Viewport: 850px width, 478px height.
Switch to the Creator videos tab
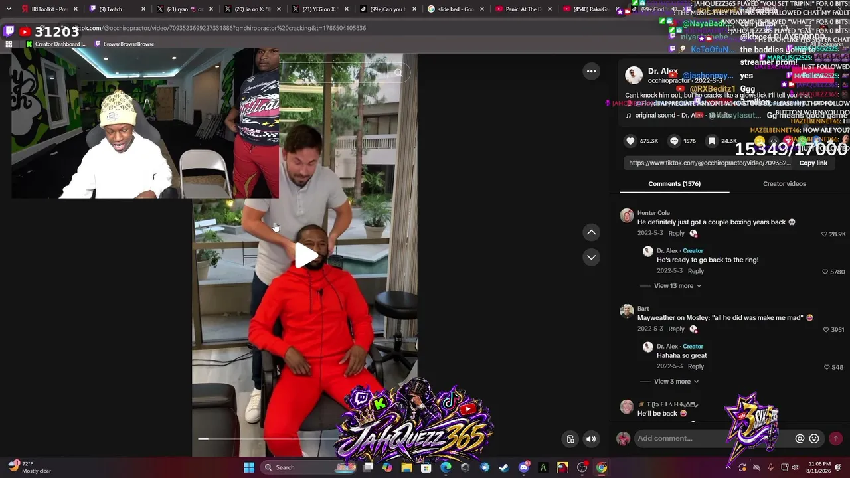(x=784, y=184)
